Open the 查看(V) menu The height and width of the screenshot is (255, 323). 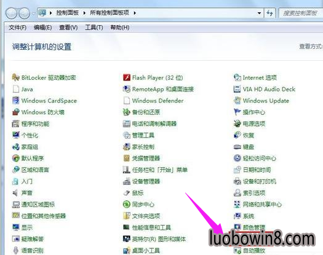tap(68, 28)
